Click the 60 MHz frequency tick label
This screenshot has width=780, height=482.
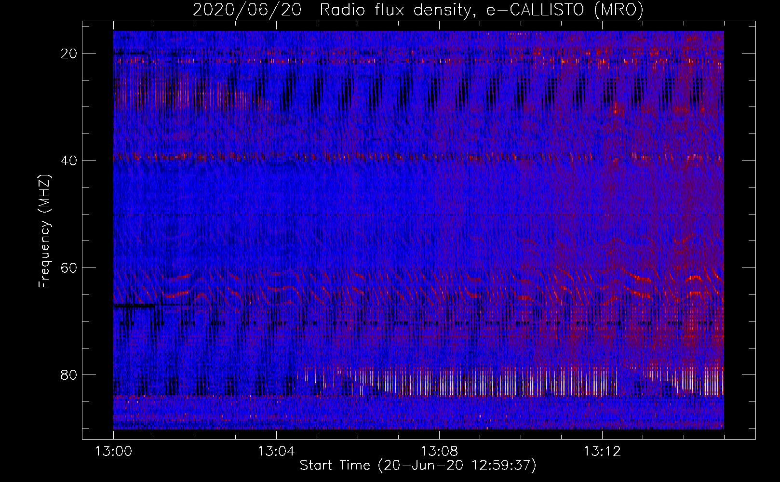[69, 268]
